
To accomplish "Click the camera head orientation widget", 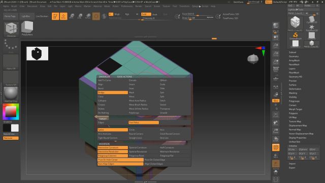I will coord(253,59).
